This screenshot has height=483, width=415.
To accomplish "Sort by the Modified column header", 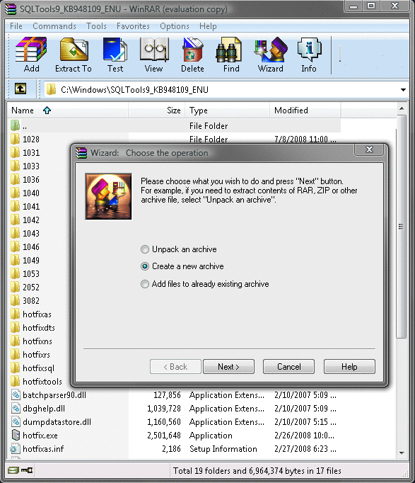I will click(x=305, y=110).
